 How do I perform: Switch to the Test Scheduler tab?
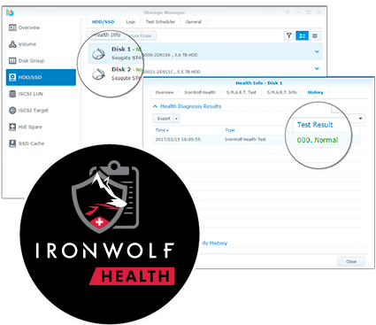[x=160, y=22]
